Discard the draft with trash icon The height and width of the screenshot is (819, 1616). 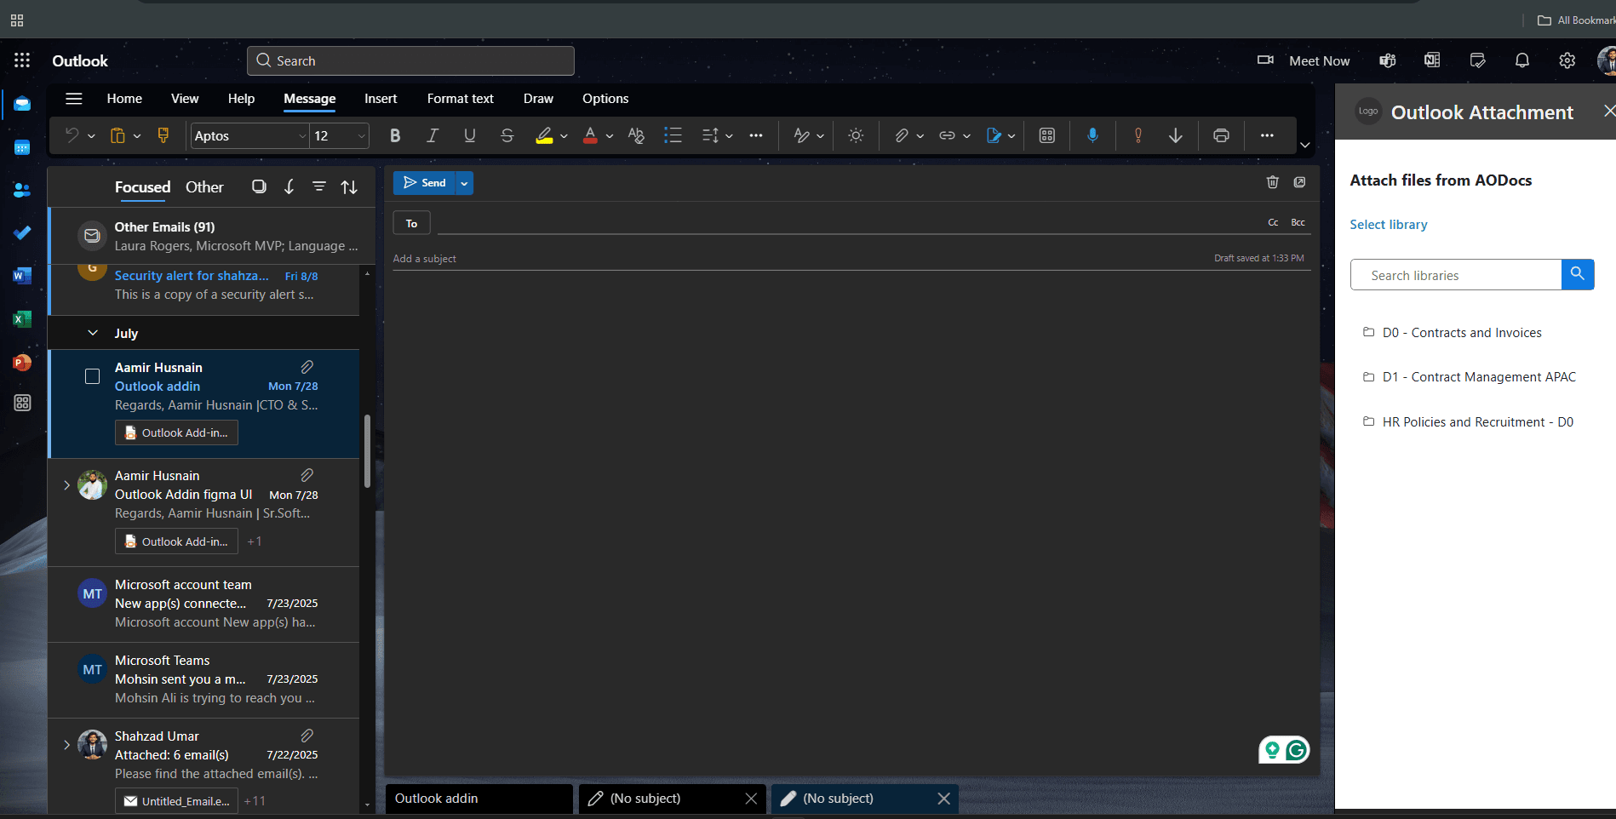[1272, 182]
